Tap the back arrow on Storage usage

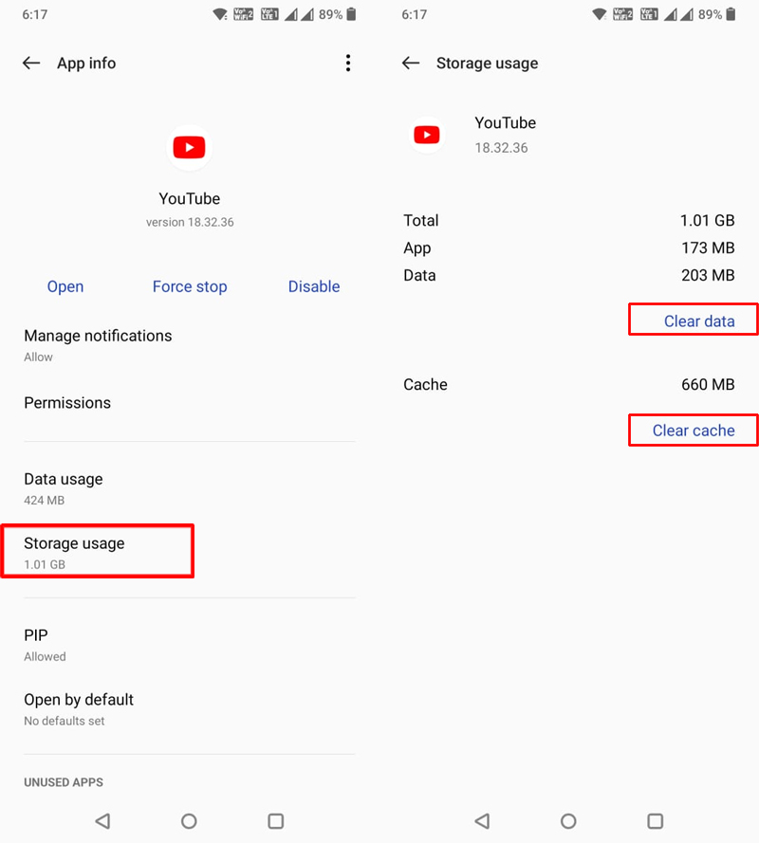tap(410, 63)
